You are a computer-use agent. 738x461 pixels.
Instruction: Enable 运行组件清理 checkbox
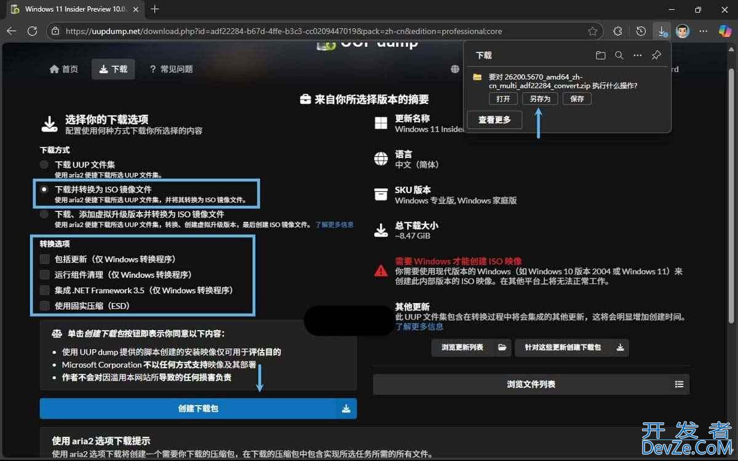pos(44,275)
